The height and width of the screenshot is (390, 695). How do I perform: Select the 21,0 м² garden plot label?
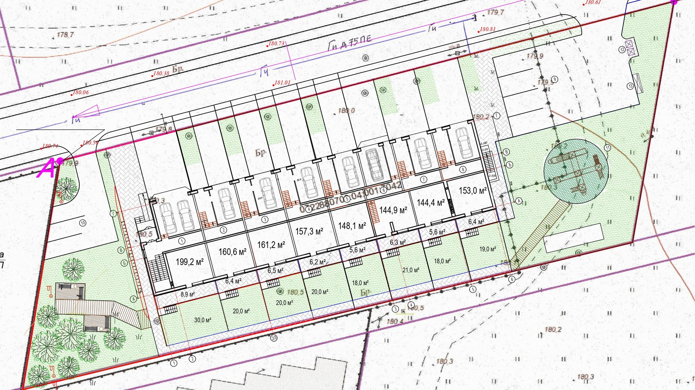pos(411,270)
